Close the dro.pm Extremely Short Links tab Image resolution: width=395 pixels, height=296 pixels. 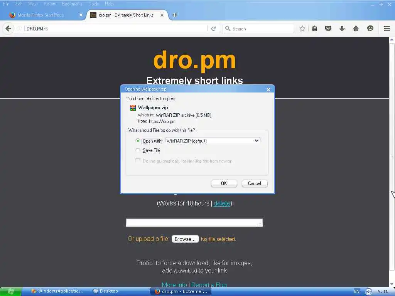pos(162,15)
